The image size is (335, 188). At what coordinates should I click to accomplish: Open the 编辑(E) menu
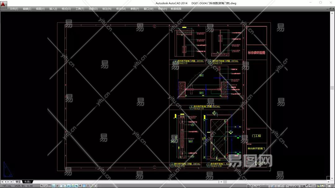point(27,9)
